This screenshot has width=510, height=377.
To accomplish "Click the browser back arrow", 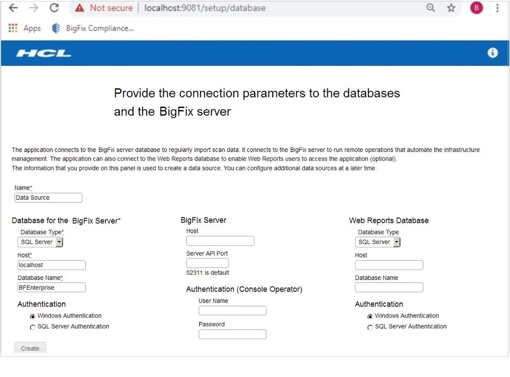I will pyautogui.click(x=13, y=8).
